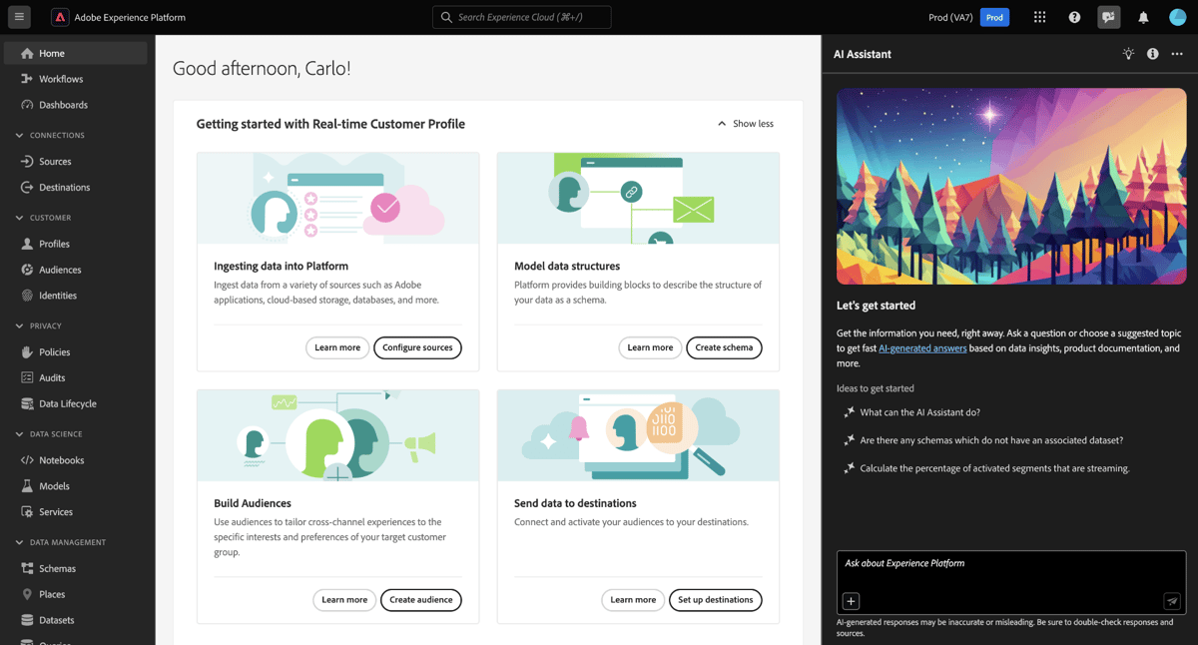Collapse the left navigation with the hamburger button

click(18, 16)
